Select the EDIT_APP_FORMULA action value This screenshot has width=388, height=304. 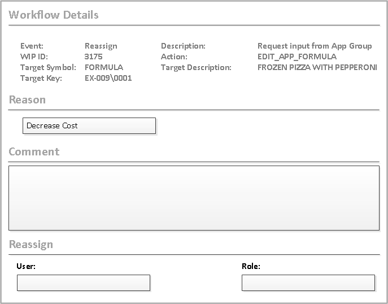click(x=297, y=57)
